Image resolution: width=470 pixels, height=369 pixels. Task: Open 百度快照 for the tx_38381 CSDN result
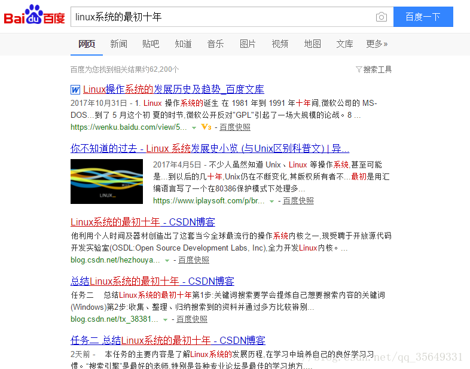tap(192, 319)
